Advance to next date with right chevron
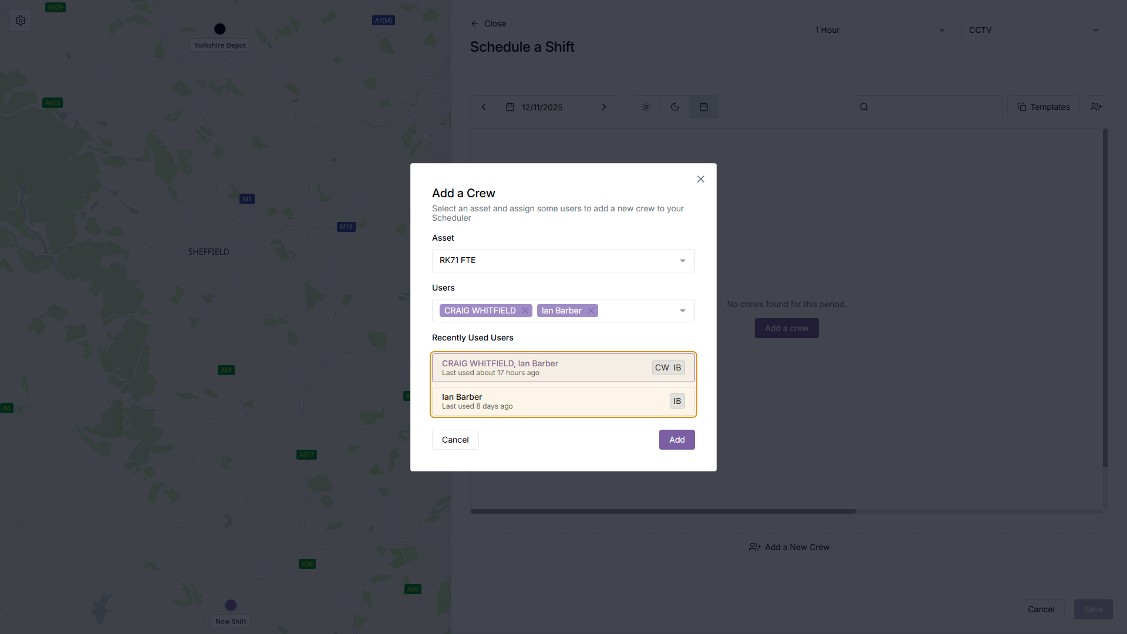 coord(604,107)
